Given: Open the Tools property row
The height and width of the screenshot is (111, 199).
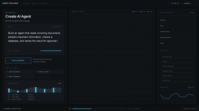Looking at the screenshot, I should pos(177,26).
